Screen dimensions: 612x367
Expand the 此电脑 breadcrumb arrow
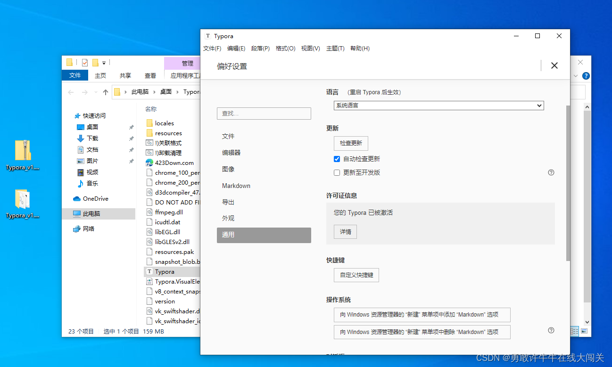154,92
